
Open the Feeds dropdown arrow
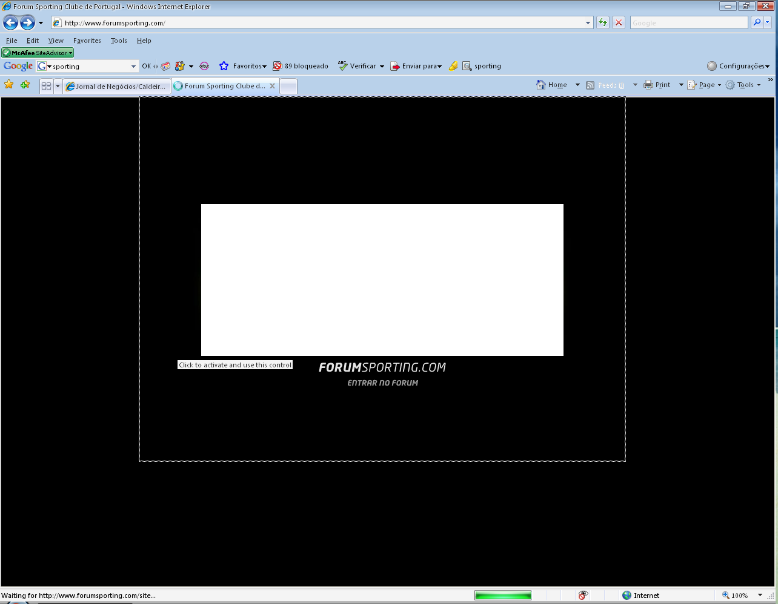[x=635, y=85]
